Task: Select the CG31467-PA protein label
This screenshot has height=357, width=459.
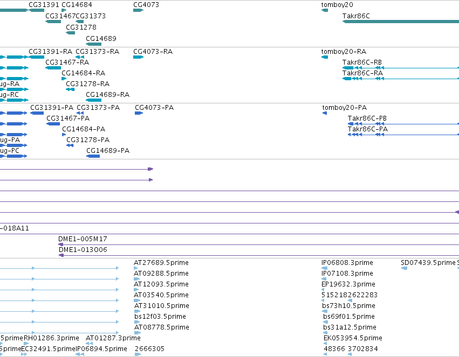Action: click(68, 118)
